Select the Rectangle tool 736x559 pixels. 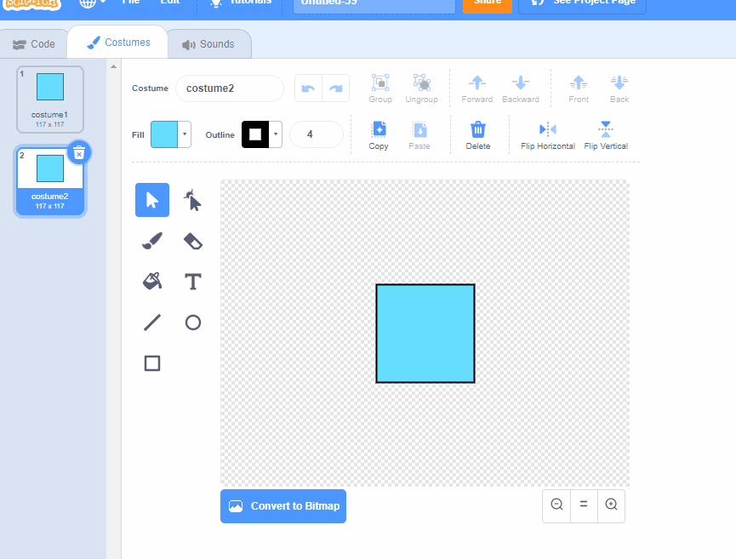click(x=152, y=363)
